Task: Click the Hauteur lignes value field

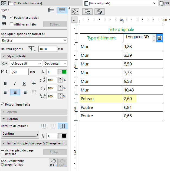Action: click(48, 49)
